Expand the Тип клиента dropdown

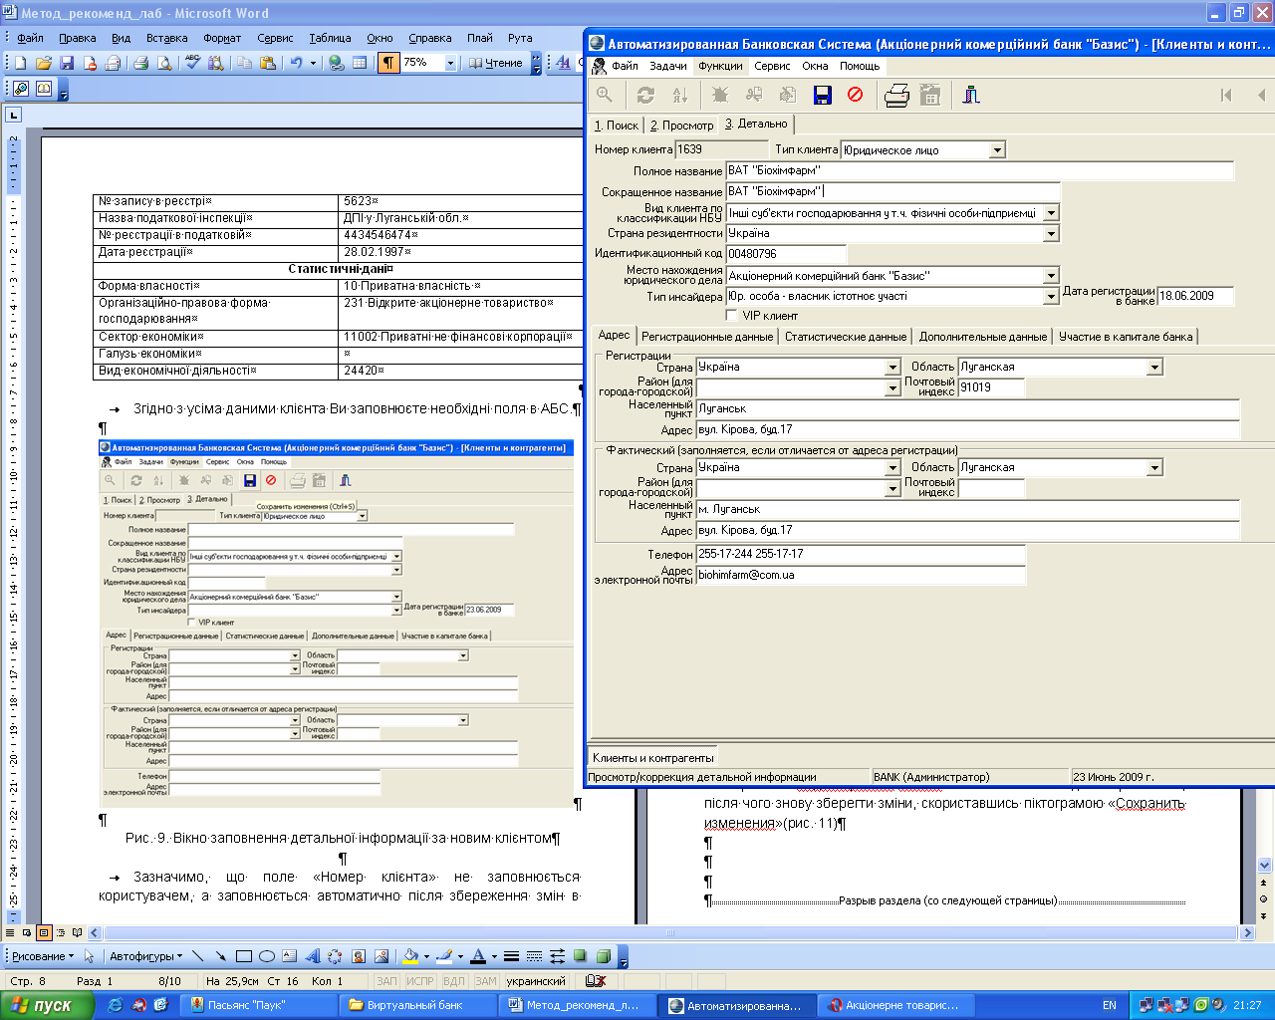pyautogui.click(x=997, y=150)
